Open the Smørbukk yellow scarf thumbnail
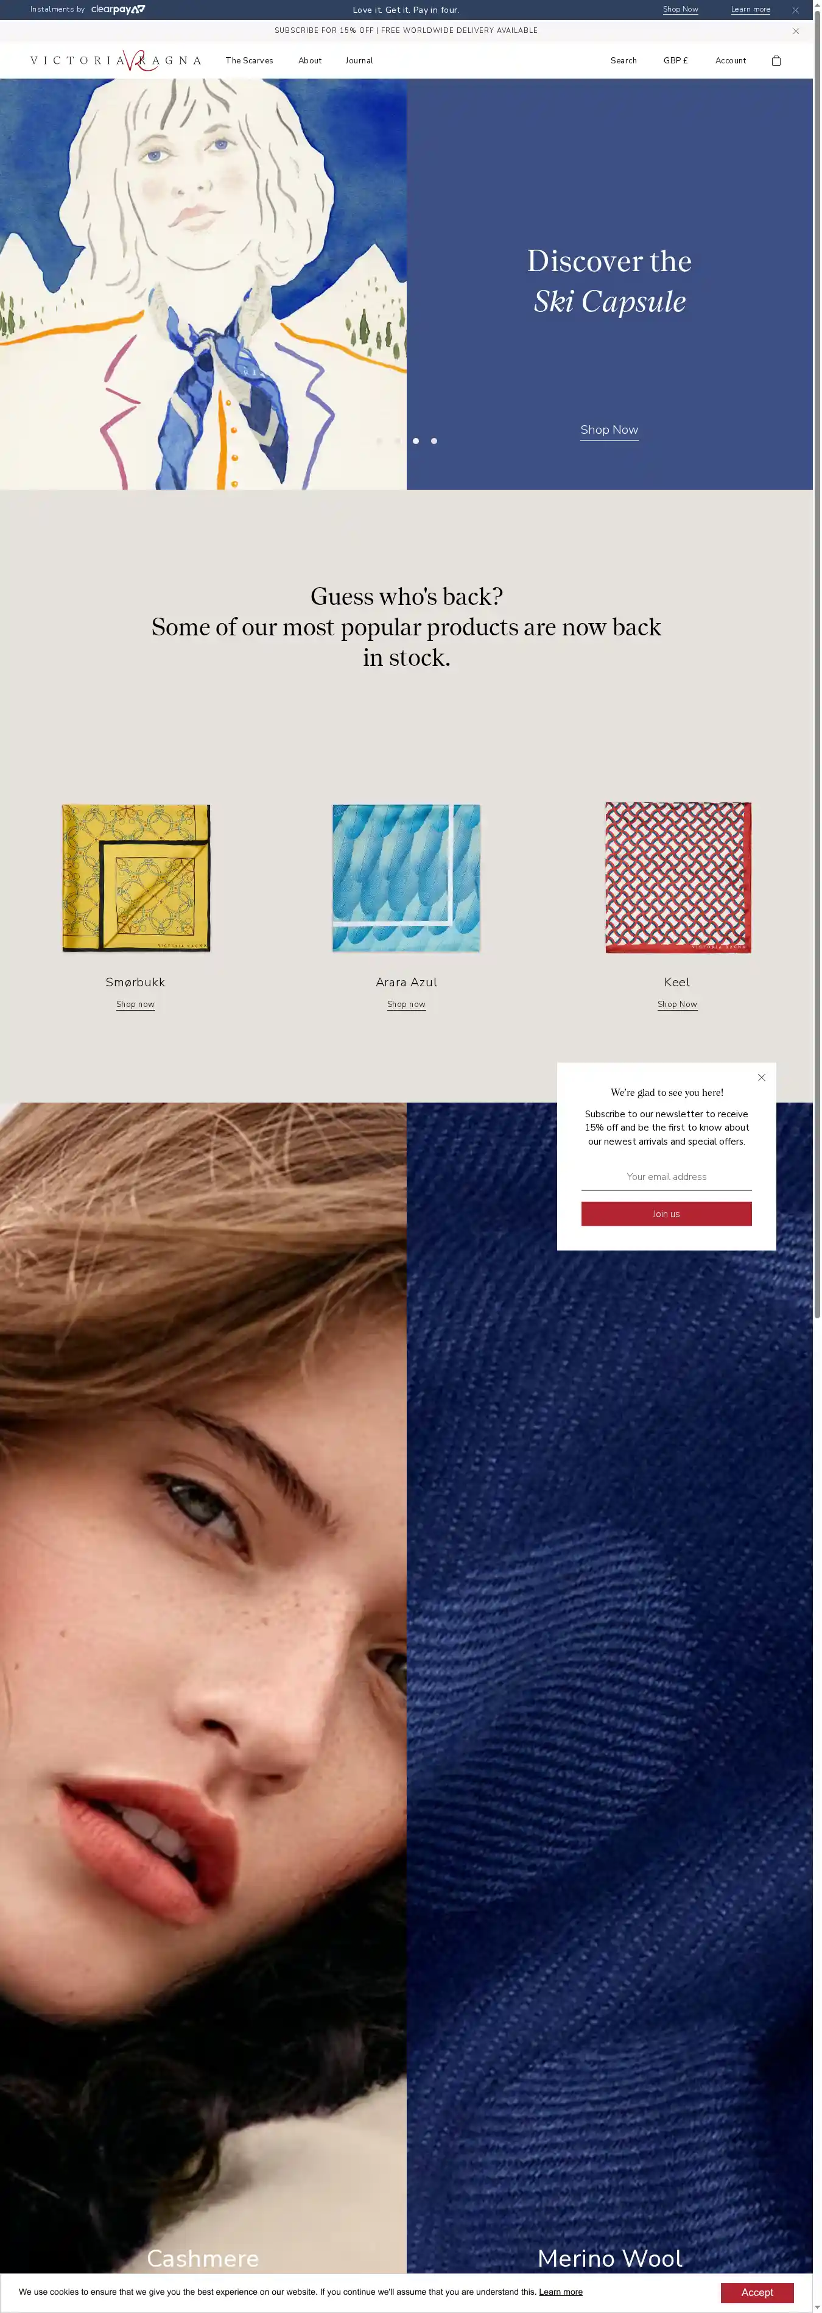 [x=136, y=877]
